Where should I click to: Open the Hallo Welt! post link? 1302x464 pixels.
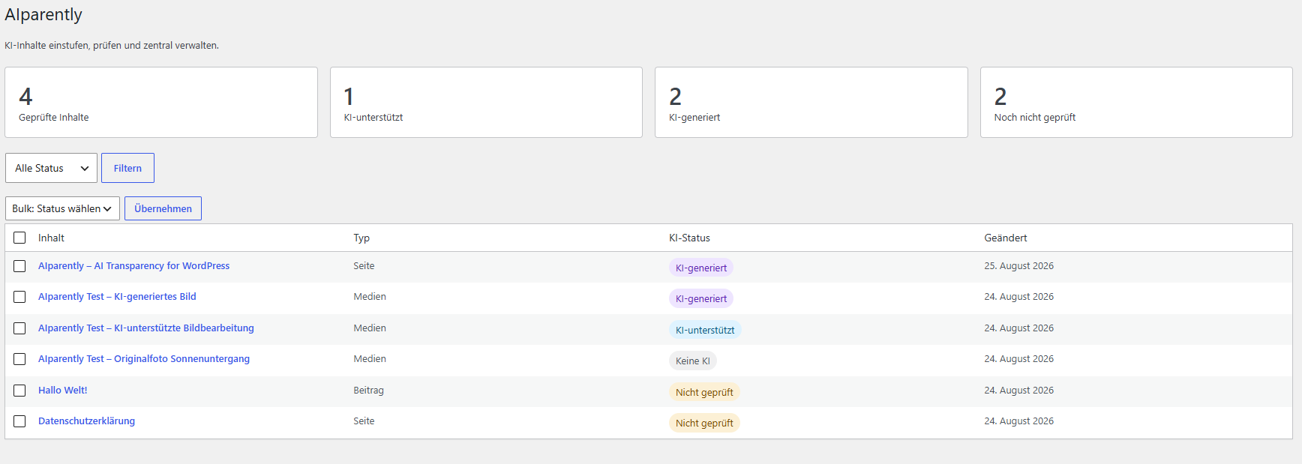pos(63,391)
